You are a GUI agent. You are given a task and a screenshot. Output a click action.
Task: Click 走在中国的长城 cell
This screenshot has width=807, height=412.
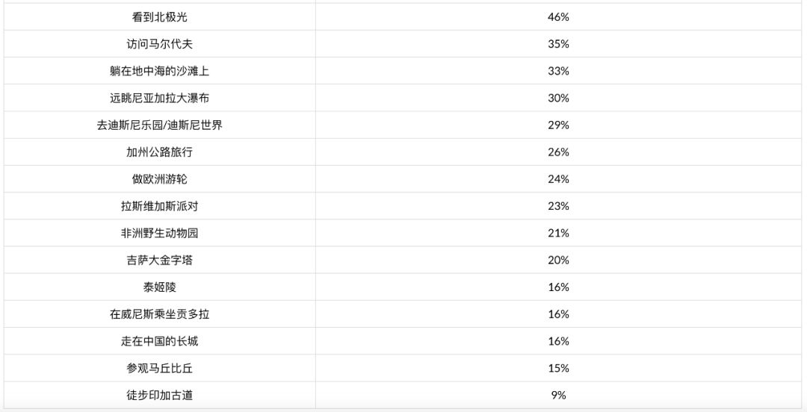click(160, 341)
